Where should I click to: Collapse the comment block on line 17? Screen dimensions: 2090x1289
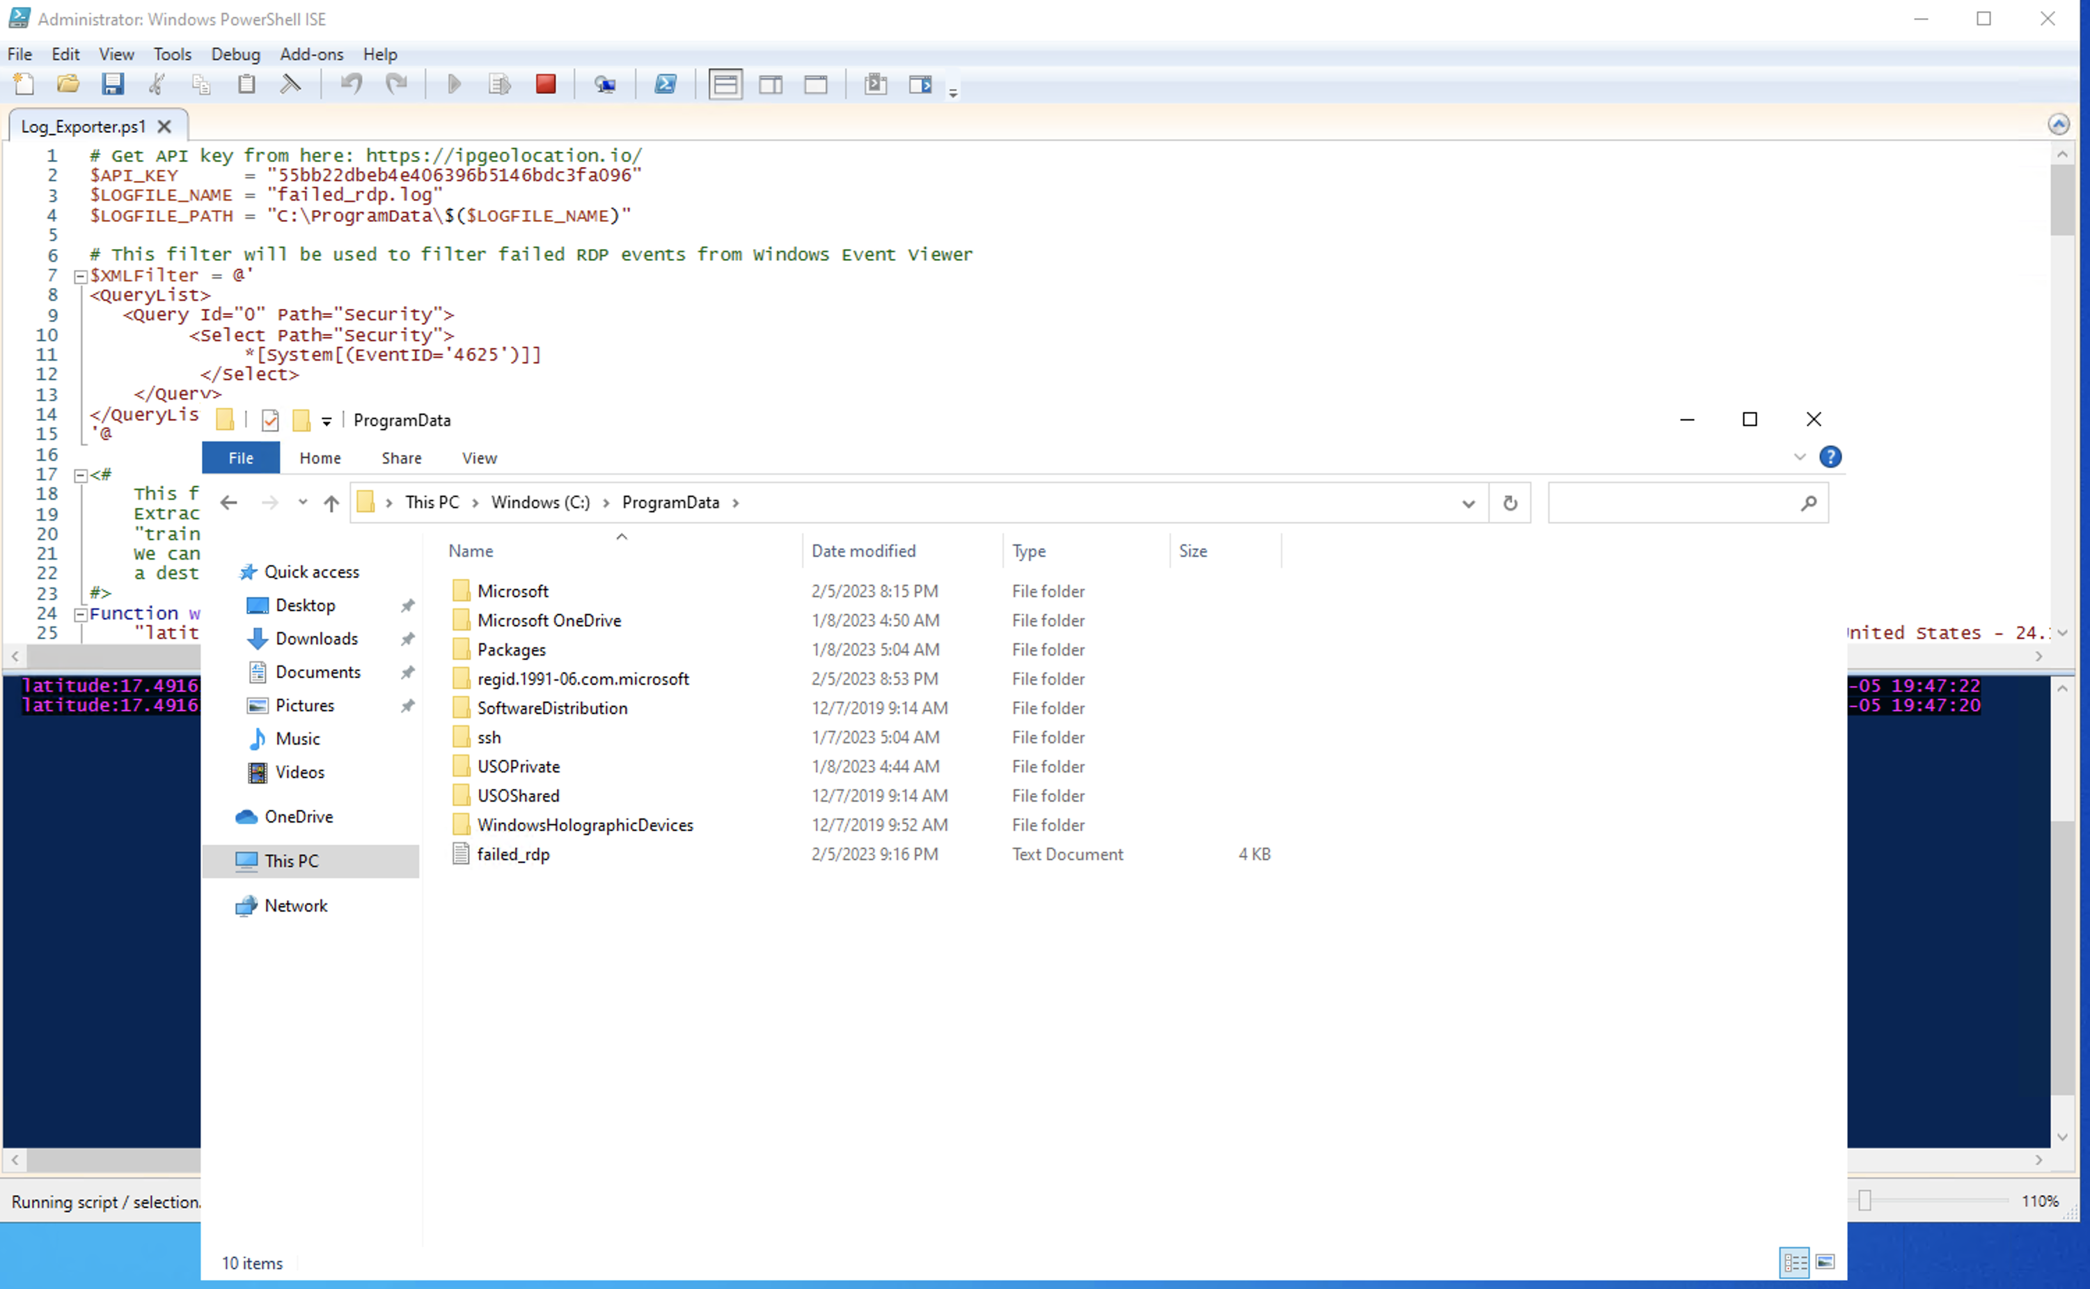click(x=80, y=475)
